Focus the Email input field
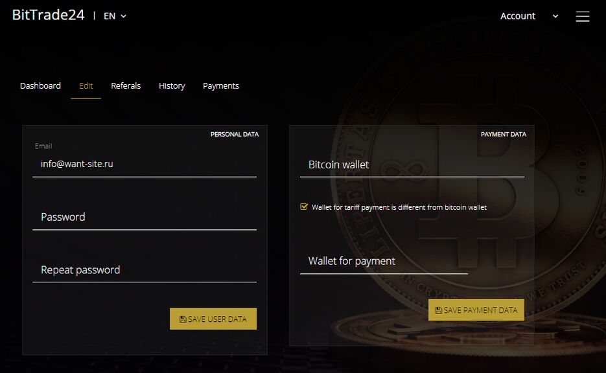This screenshot has height=373, width=606. click(x=145, y=164)
